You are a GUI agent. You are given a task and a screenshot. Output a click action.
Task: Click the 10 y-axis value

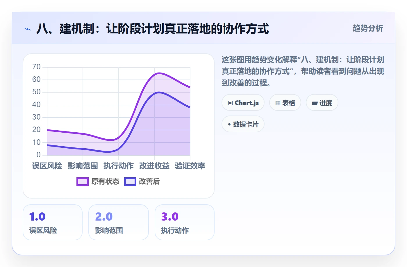pyautogui.click(x=37, y=142)
